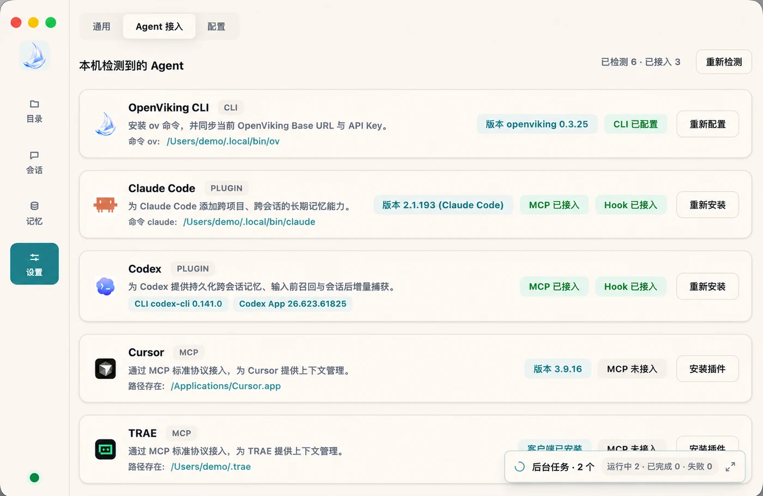763x496 pixels.
Task: Click the OpenViking CLI title
Action: click(168, 108)
